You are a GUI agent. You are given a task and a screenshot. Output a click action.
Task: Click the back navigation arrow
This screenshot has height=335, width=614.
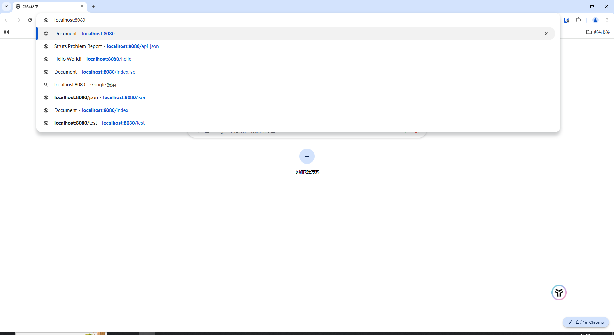point(7,20)
